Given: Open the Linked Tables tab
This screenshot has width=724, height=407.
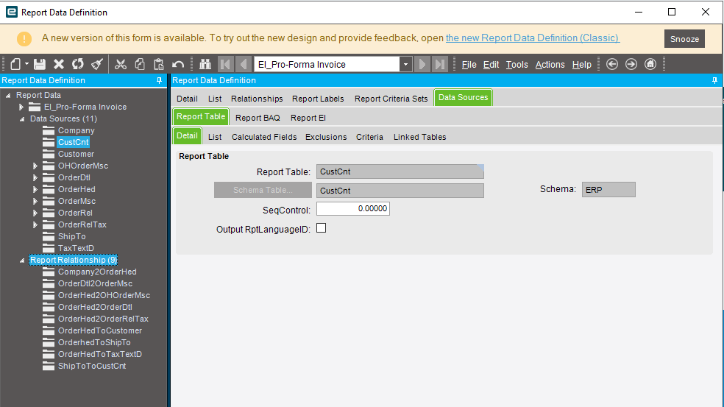Looking at the screenshot, I should click(419, 137).
